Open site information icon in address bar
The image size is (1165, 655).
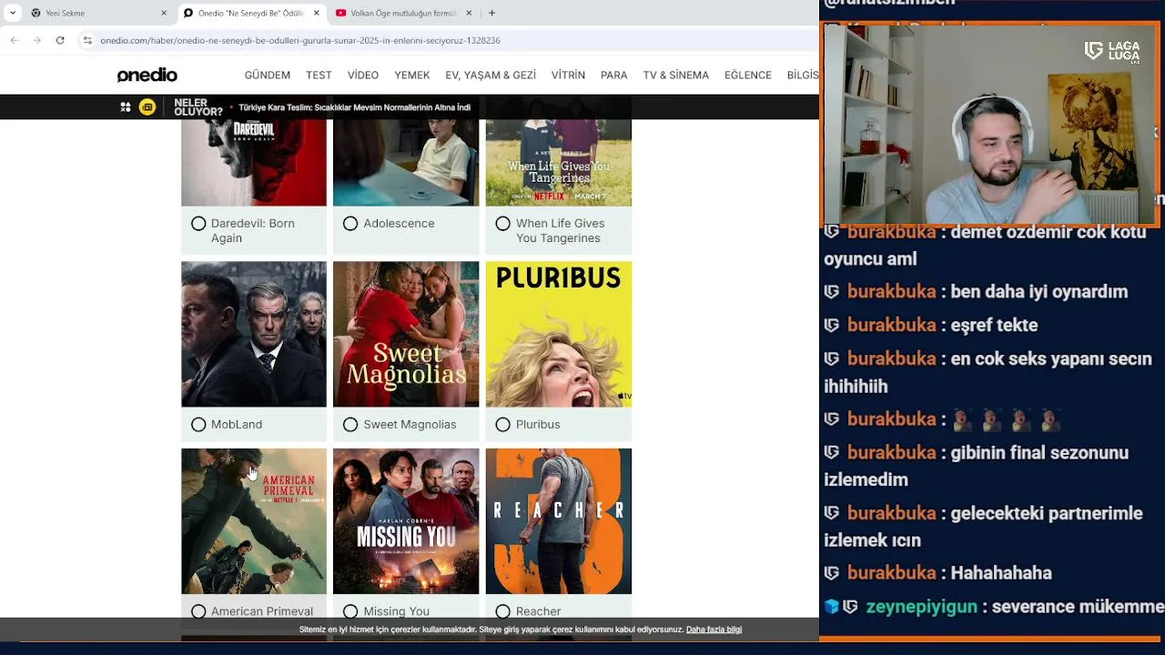(87, 40)
